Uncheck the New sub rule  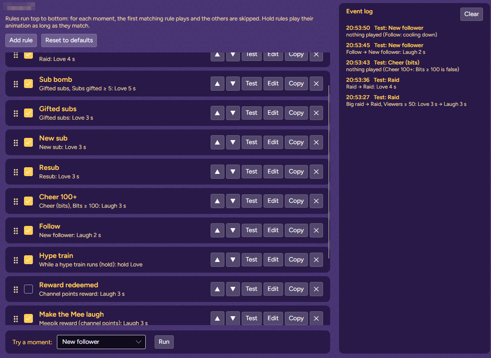tap(28, 142)
